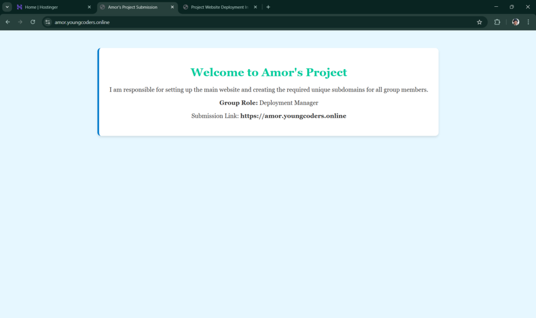536x318 pixels.
Task: Reload the current page
Action: (32, 22)
